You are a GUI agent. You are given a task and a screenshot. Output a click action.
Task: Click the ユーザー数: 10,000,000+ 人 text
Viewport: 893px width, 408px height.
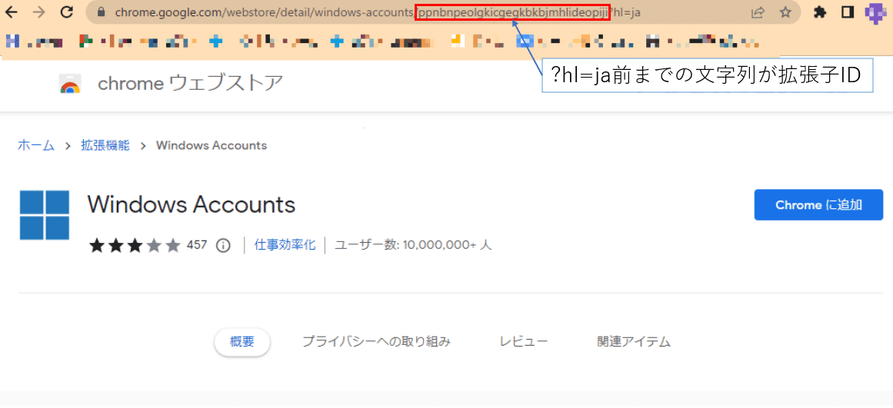413,245
